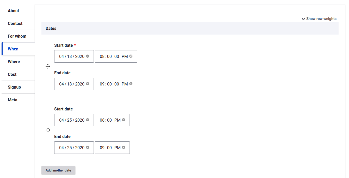This screenshot has width=349, height=178.
Task: Open the About section
Action: pyautogui.click(x=13, y=11)
